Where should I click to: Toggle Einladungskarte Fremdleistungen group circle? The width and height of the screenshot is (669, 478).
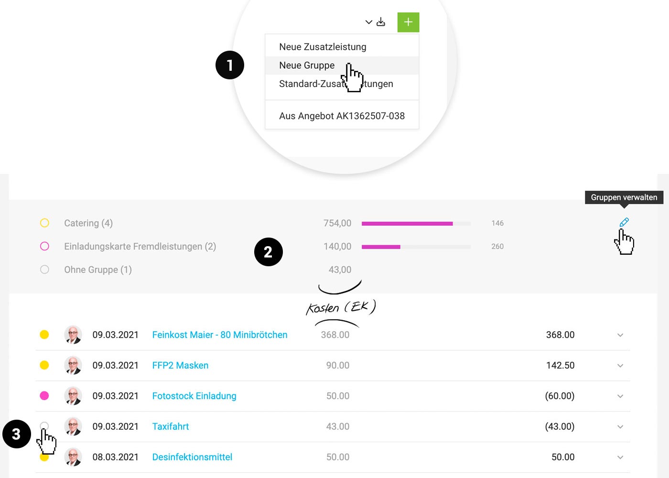(44, 247)
